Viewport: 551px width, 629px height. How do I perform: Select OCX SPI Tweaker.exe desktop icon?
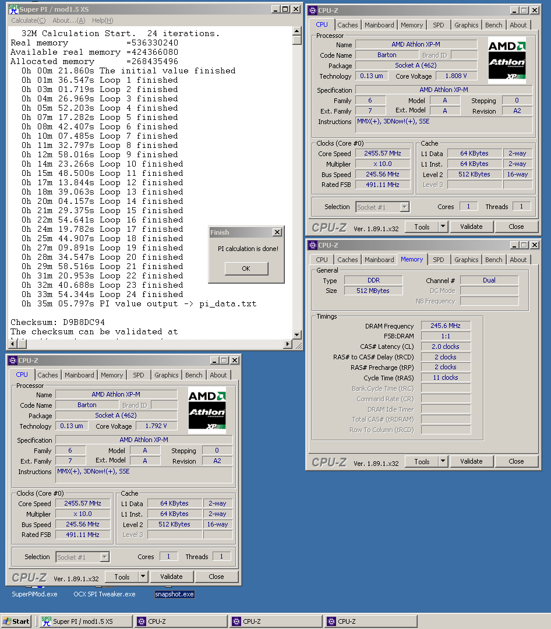tap(104, 594)
